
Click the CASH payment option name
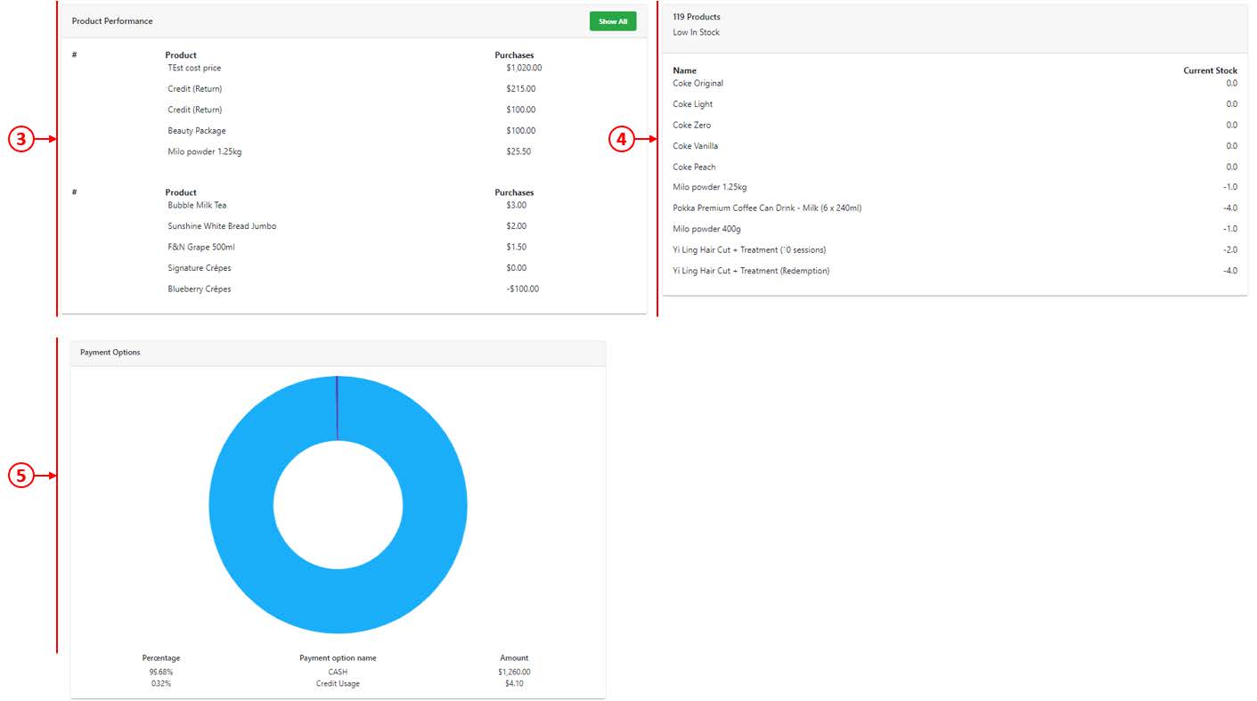coord(338,672)
